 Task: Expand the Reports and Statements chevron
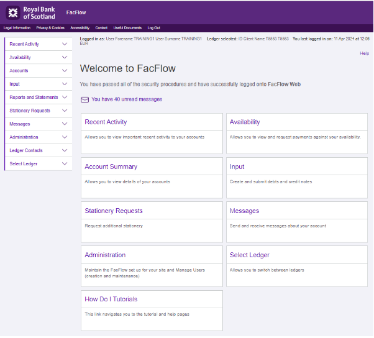[x=65, y=97]
